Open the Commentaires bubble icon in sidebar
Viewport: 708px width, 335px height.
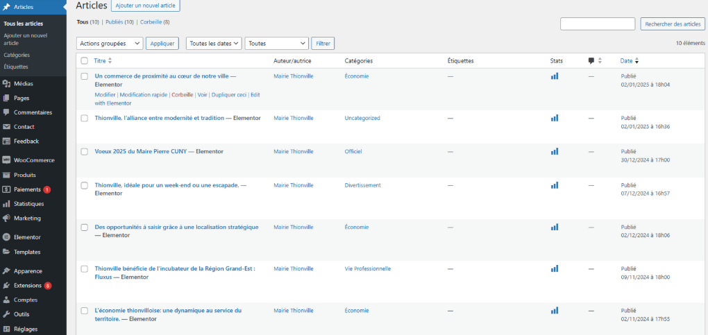click(x=6, y=112)
